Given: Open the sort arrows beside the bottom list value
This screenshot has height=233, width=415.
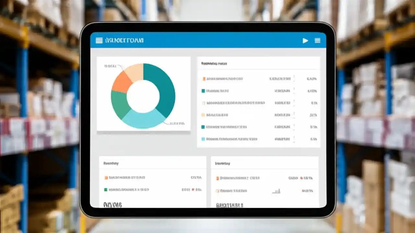Looking at the screenshot, I should click(293, 139).
